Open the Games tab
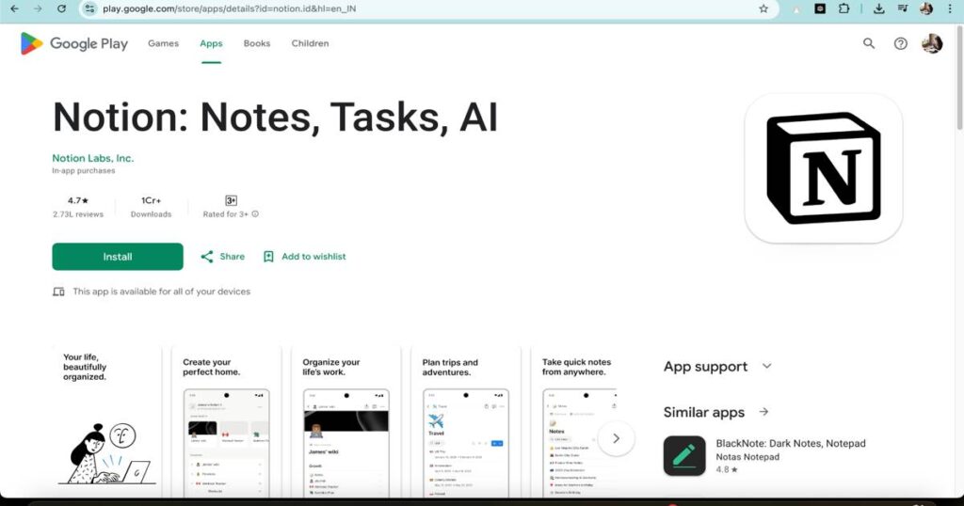This screenshot has height=506, width=964. [x=163, y=43]
